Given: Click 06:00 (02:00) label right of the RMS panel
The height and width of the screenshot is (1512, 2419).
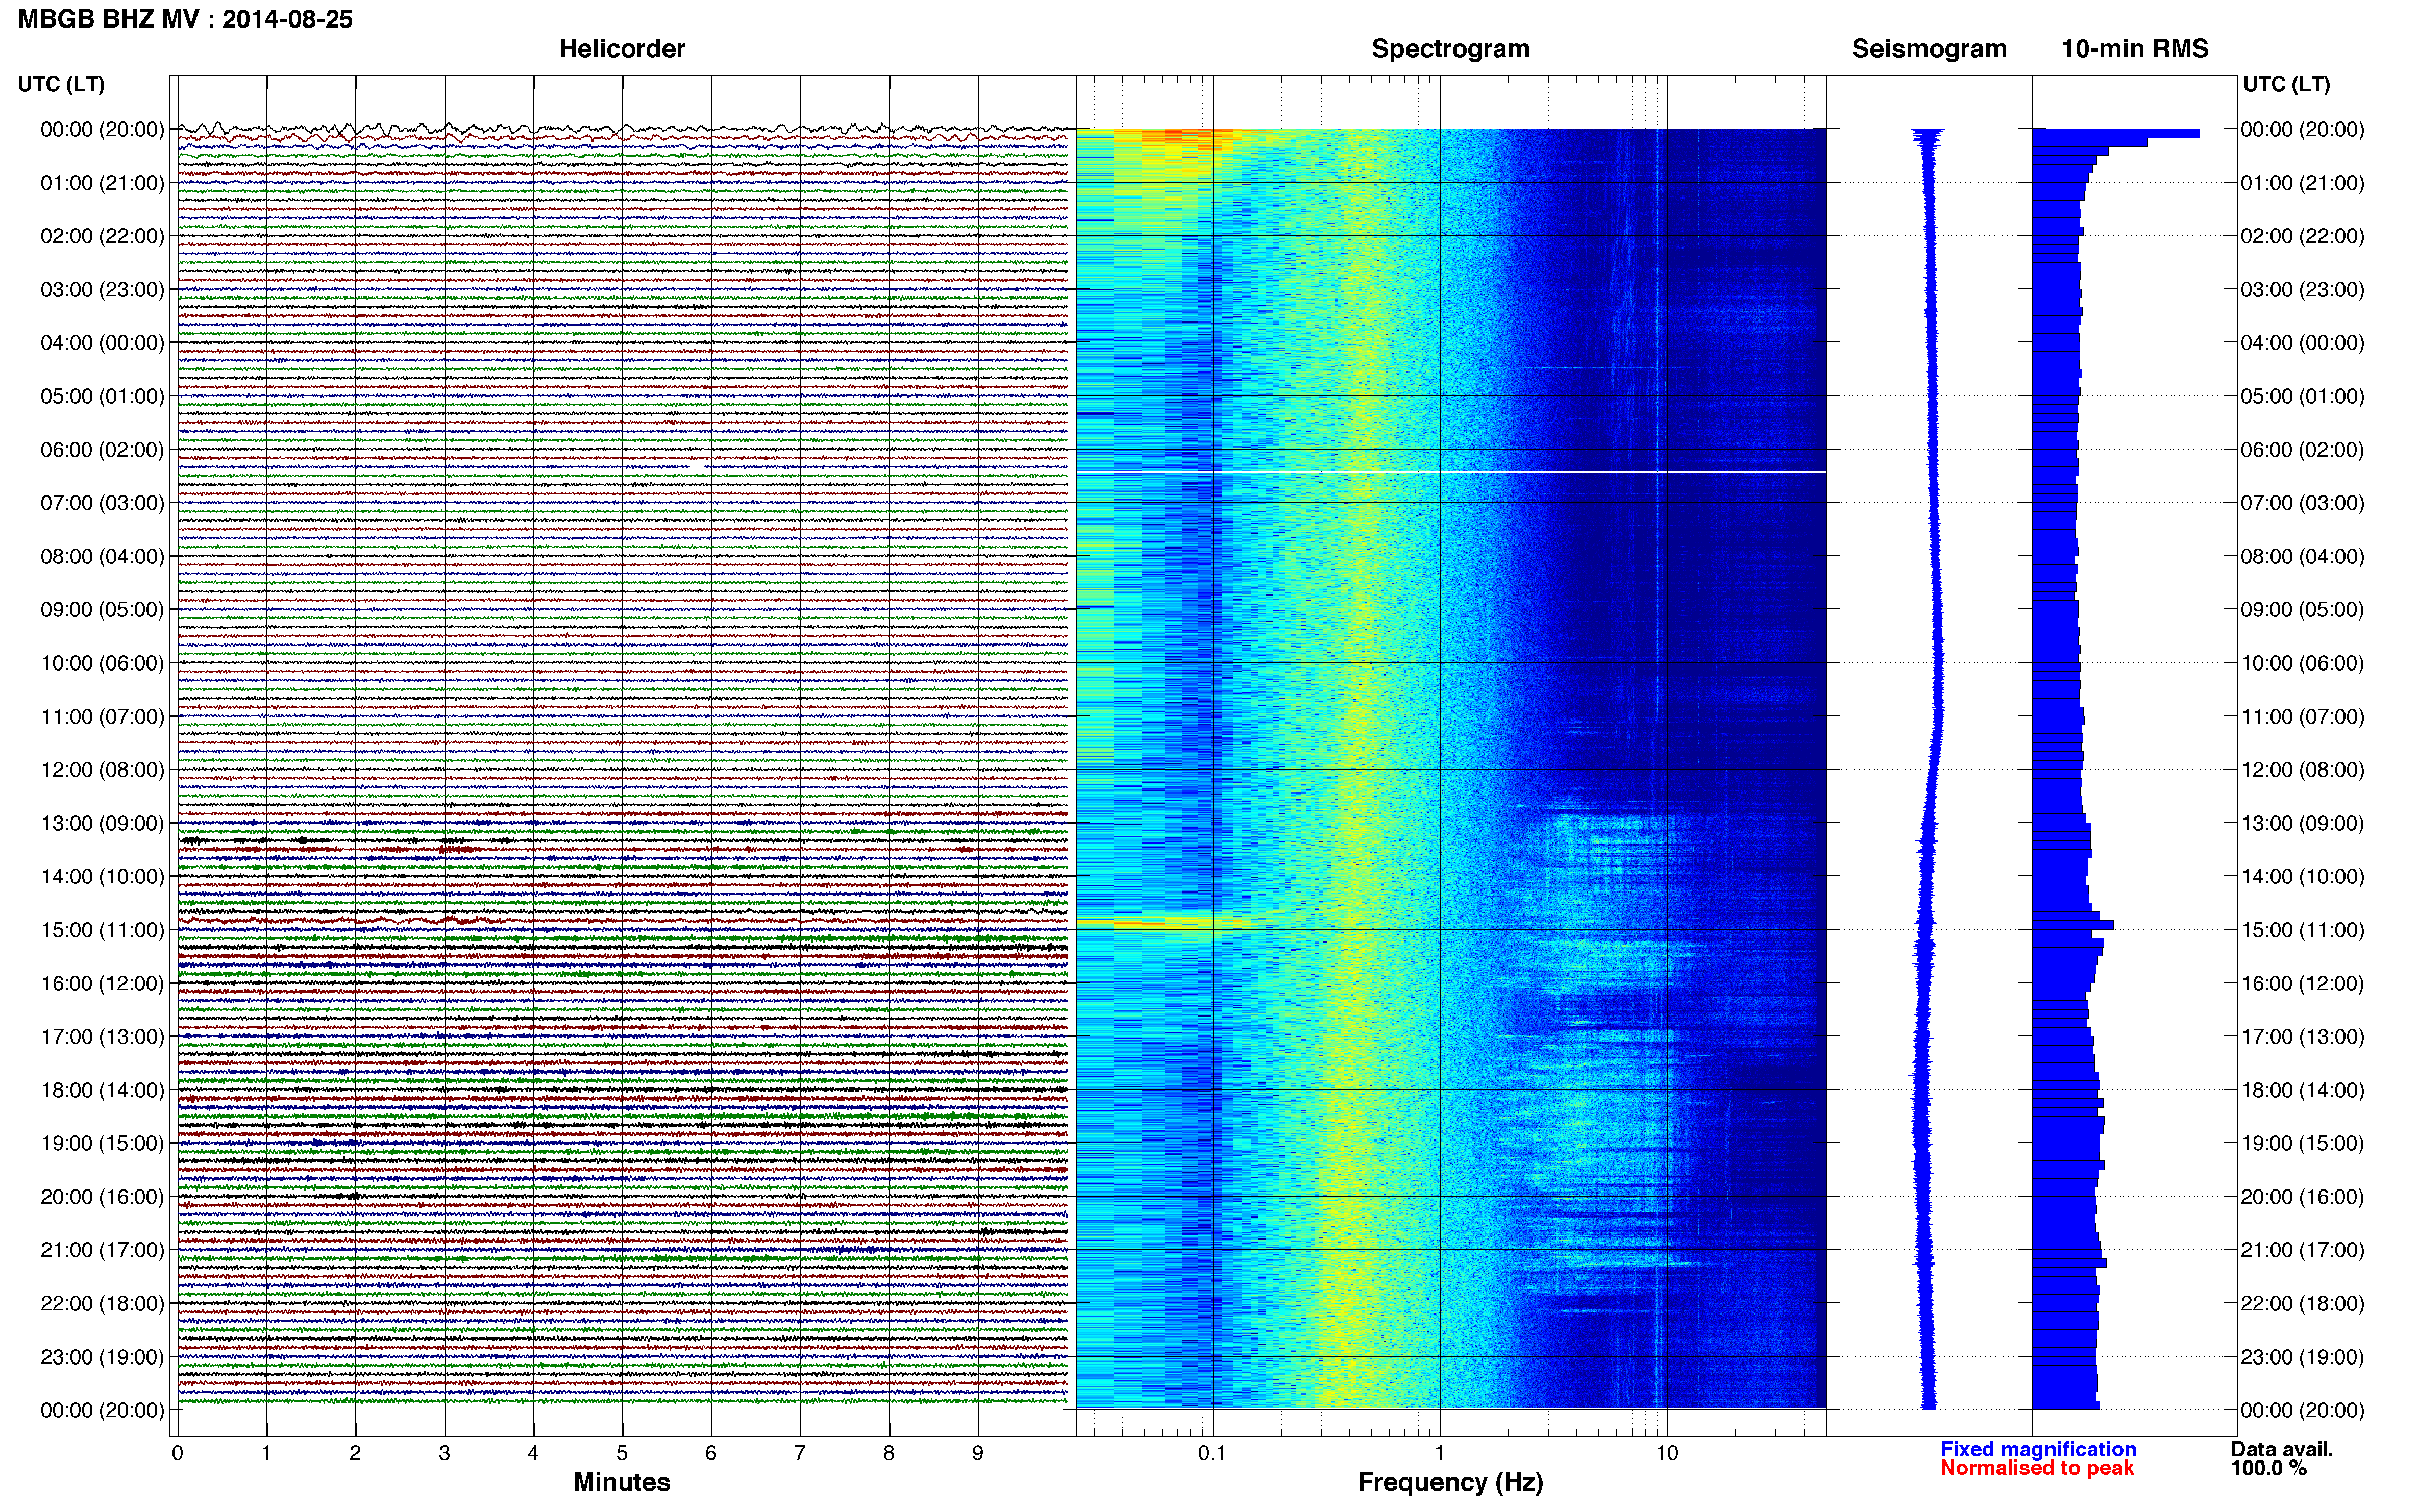Looking at the screenshot, I should pyautogui.click(x=2302, y=450).
